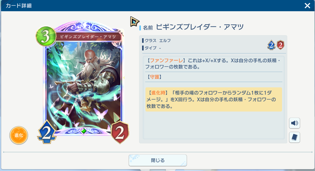Click the card name banner on the card

[x=88, y=37]
